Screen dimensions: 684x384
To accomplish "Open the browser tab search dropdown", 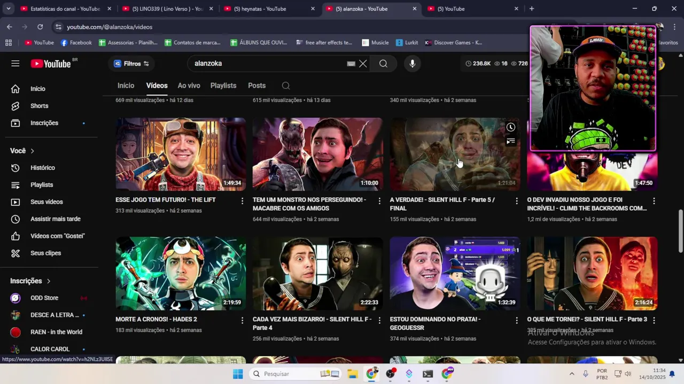I will (x=8, y=9).
